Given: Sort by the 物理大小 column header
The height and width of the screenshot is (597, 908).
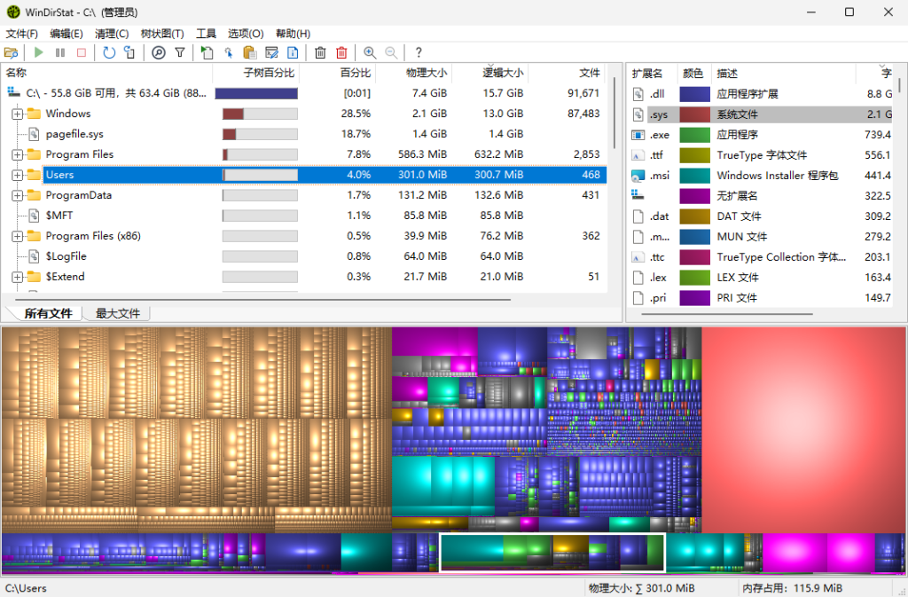Looking at the screenshot, I should click(x=426, y=74).
